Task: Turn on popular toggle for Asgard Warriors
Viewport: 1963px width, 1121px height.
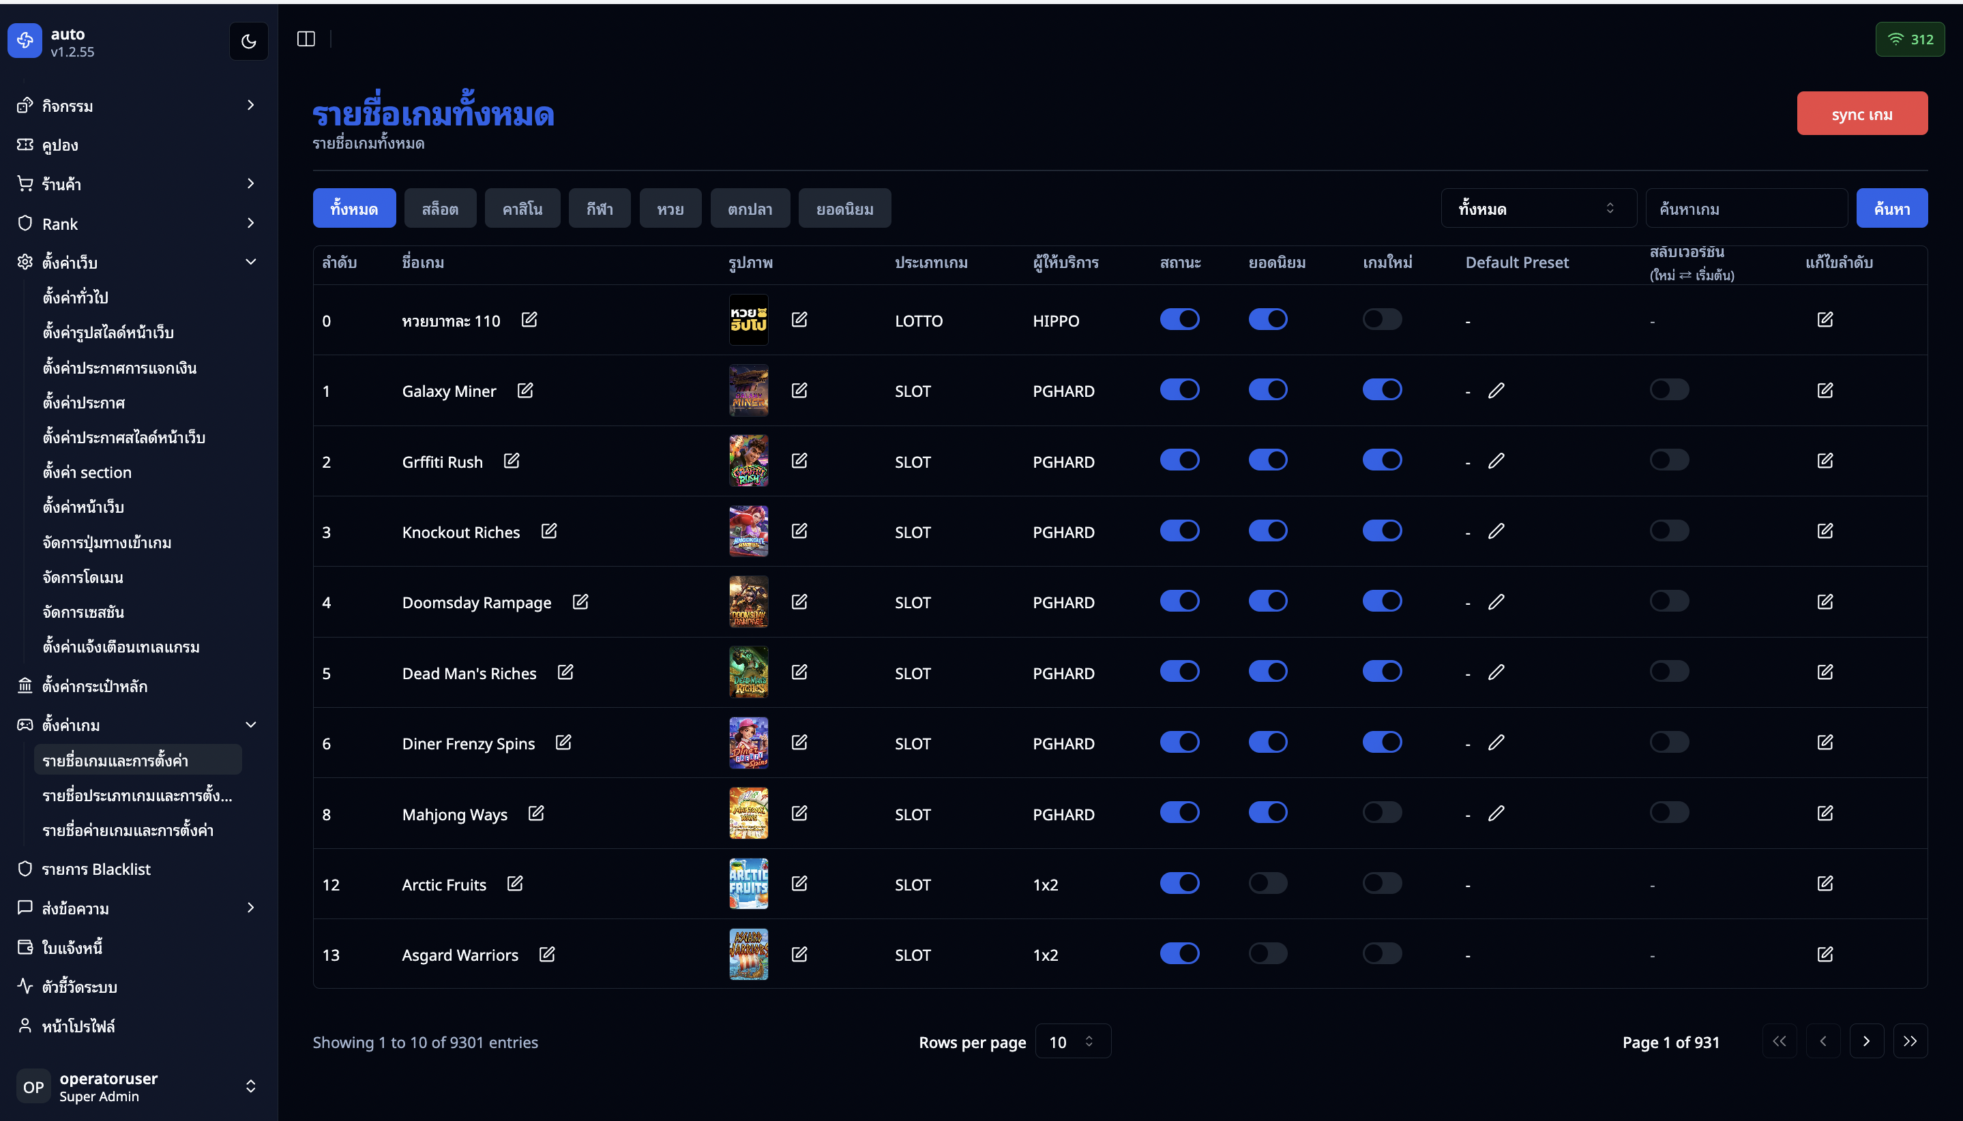Action: pyautogui.click(x=1267, y=954)
